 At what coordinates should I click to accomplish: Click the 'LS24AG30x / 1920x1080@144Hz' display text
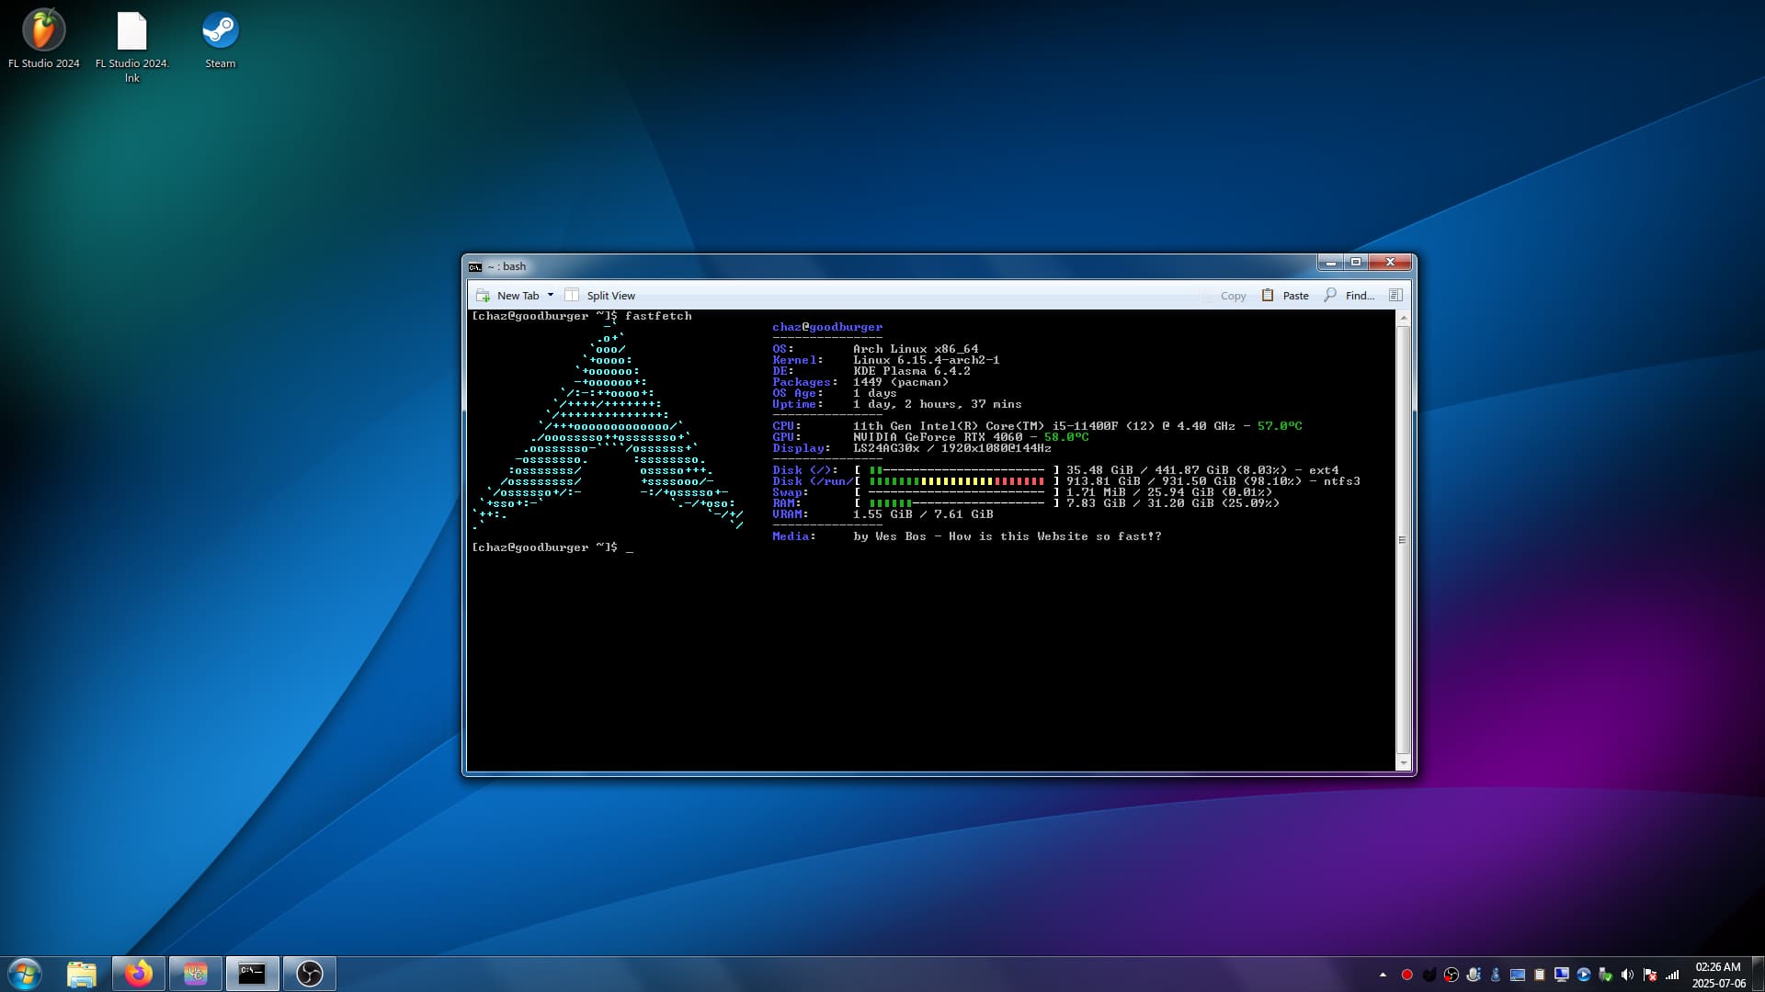coord(952,448)
